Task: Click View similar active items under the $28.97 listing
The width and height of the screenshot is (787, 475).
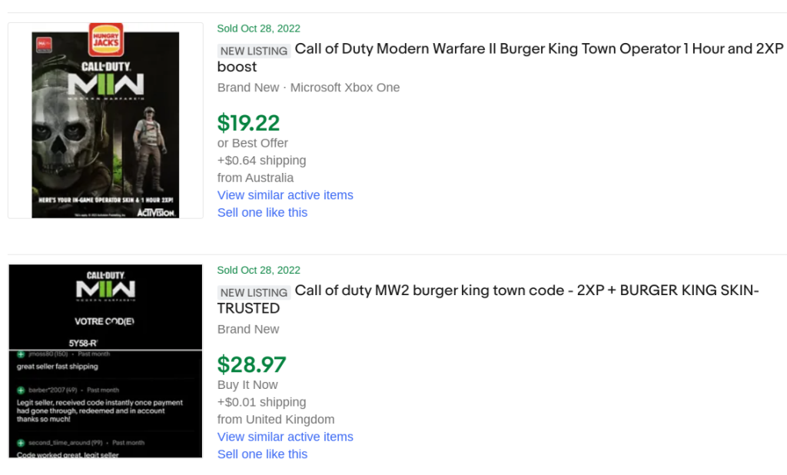Action: (285, 437)
